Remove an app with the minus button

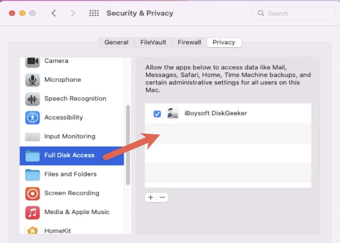162,197
